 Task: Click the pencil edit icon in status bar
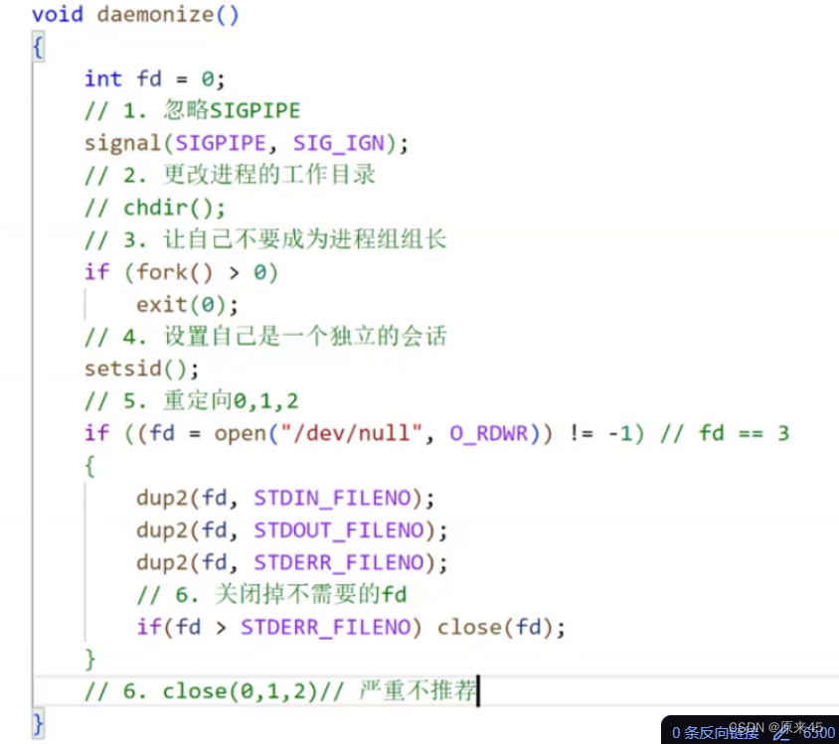coord(780,734)
